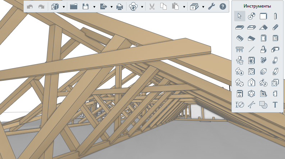This screenshot has width=285, height=159.
Task: Open settings with the wrench icon
Action: (211, 7)
